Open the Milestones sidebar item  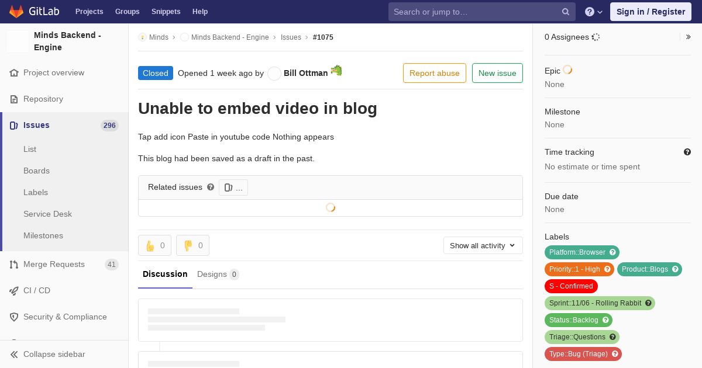(43, 235)
